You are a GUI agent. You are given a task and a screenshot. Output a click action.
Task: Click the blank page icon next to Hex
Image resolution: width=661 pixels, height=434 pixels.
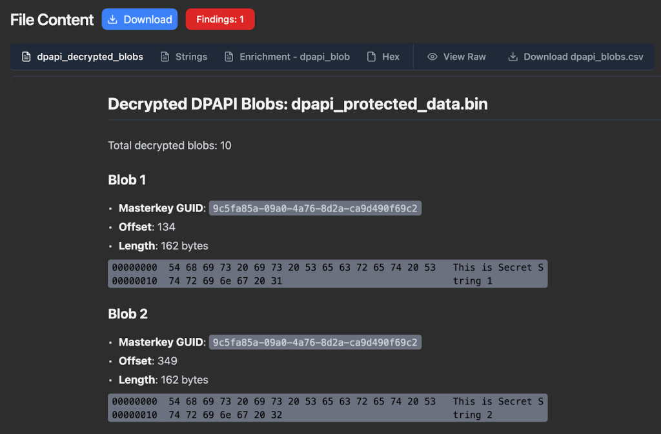tap(371, 57)
